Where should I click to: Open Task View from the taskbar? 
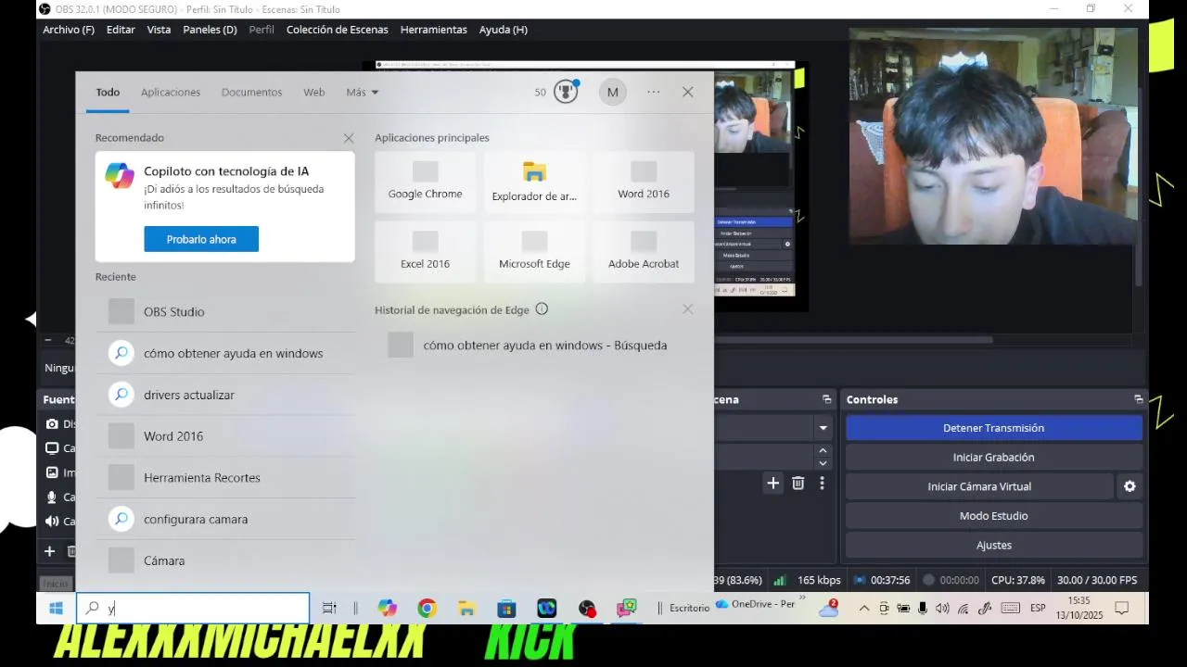329,608
